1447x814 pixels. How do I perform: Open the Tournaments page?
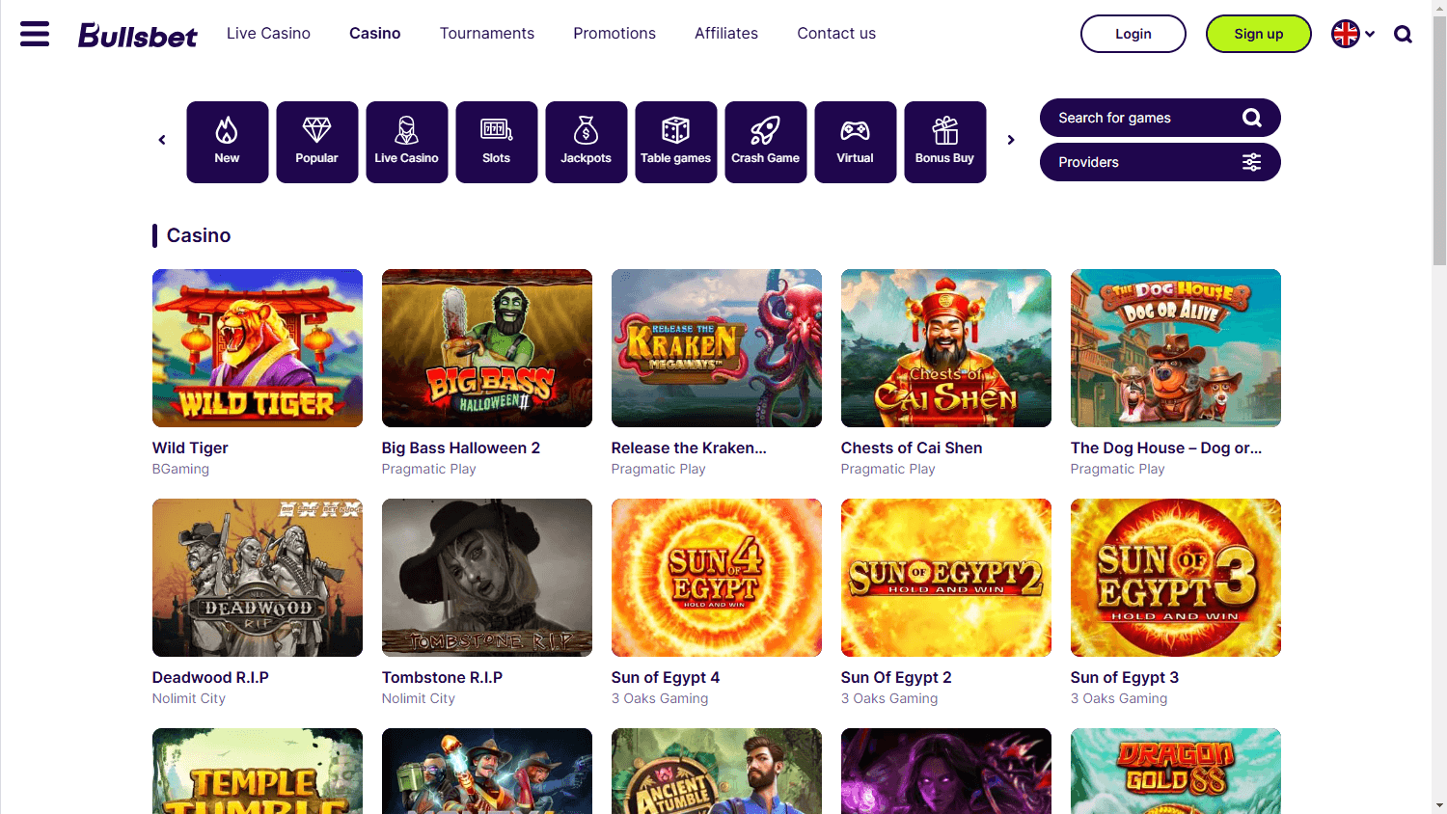(x=487, y=34)
